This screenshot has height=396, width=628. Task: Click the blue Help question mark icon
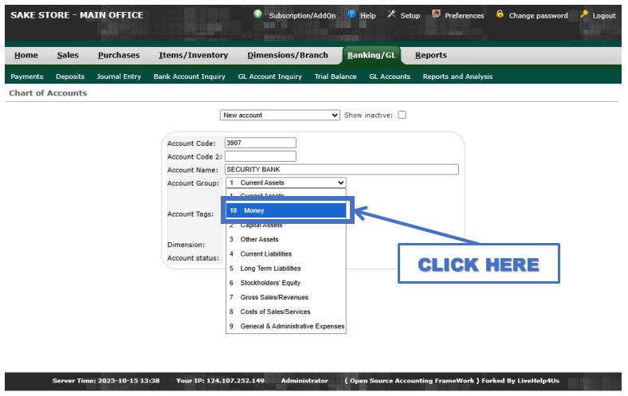[351, 14]
